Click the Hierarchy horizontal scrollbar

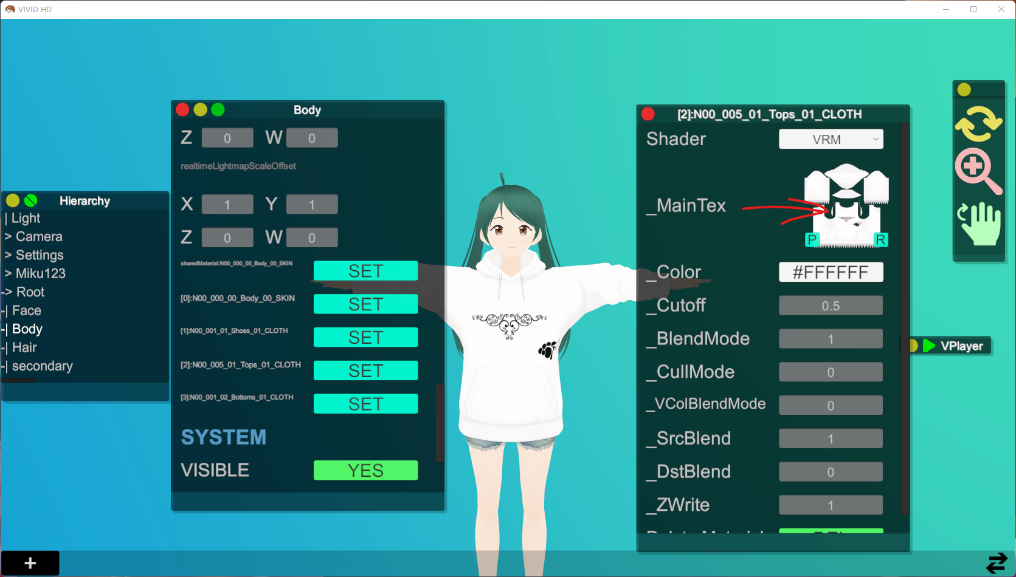(19, 381)
